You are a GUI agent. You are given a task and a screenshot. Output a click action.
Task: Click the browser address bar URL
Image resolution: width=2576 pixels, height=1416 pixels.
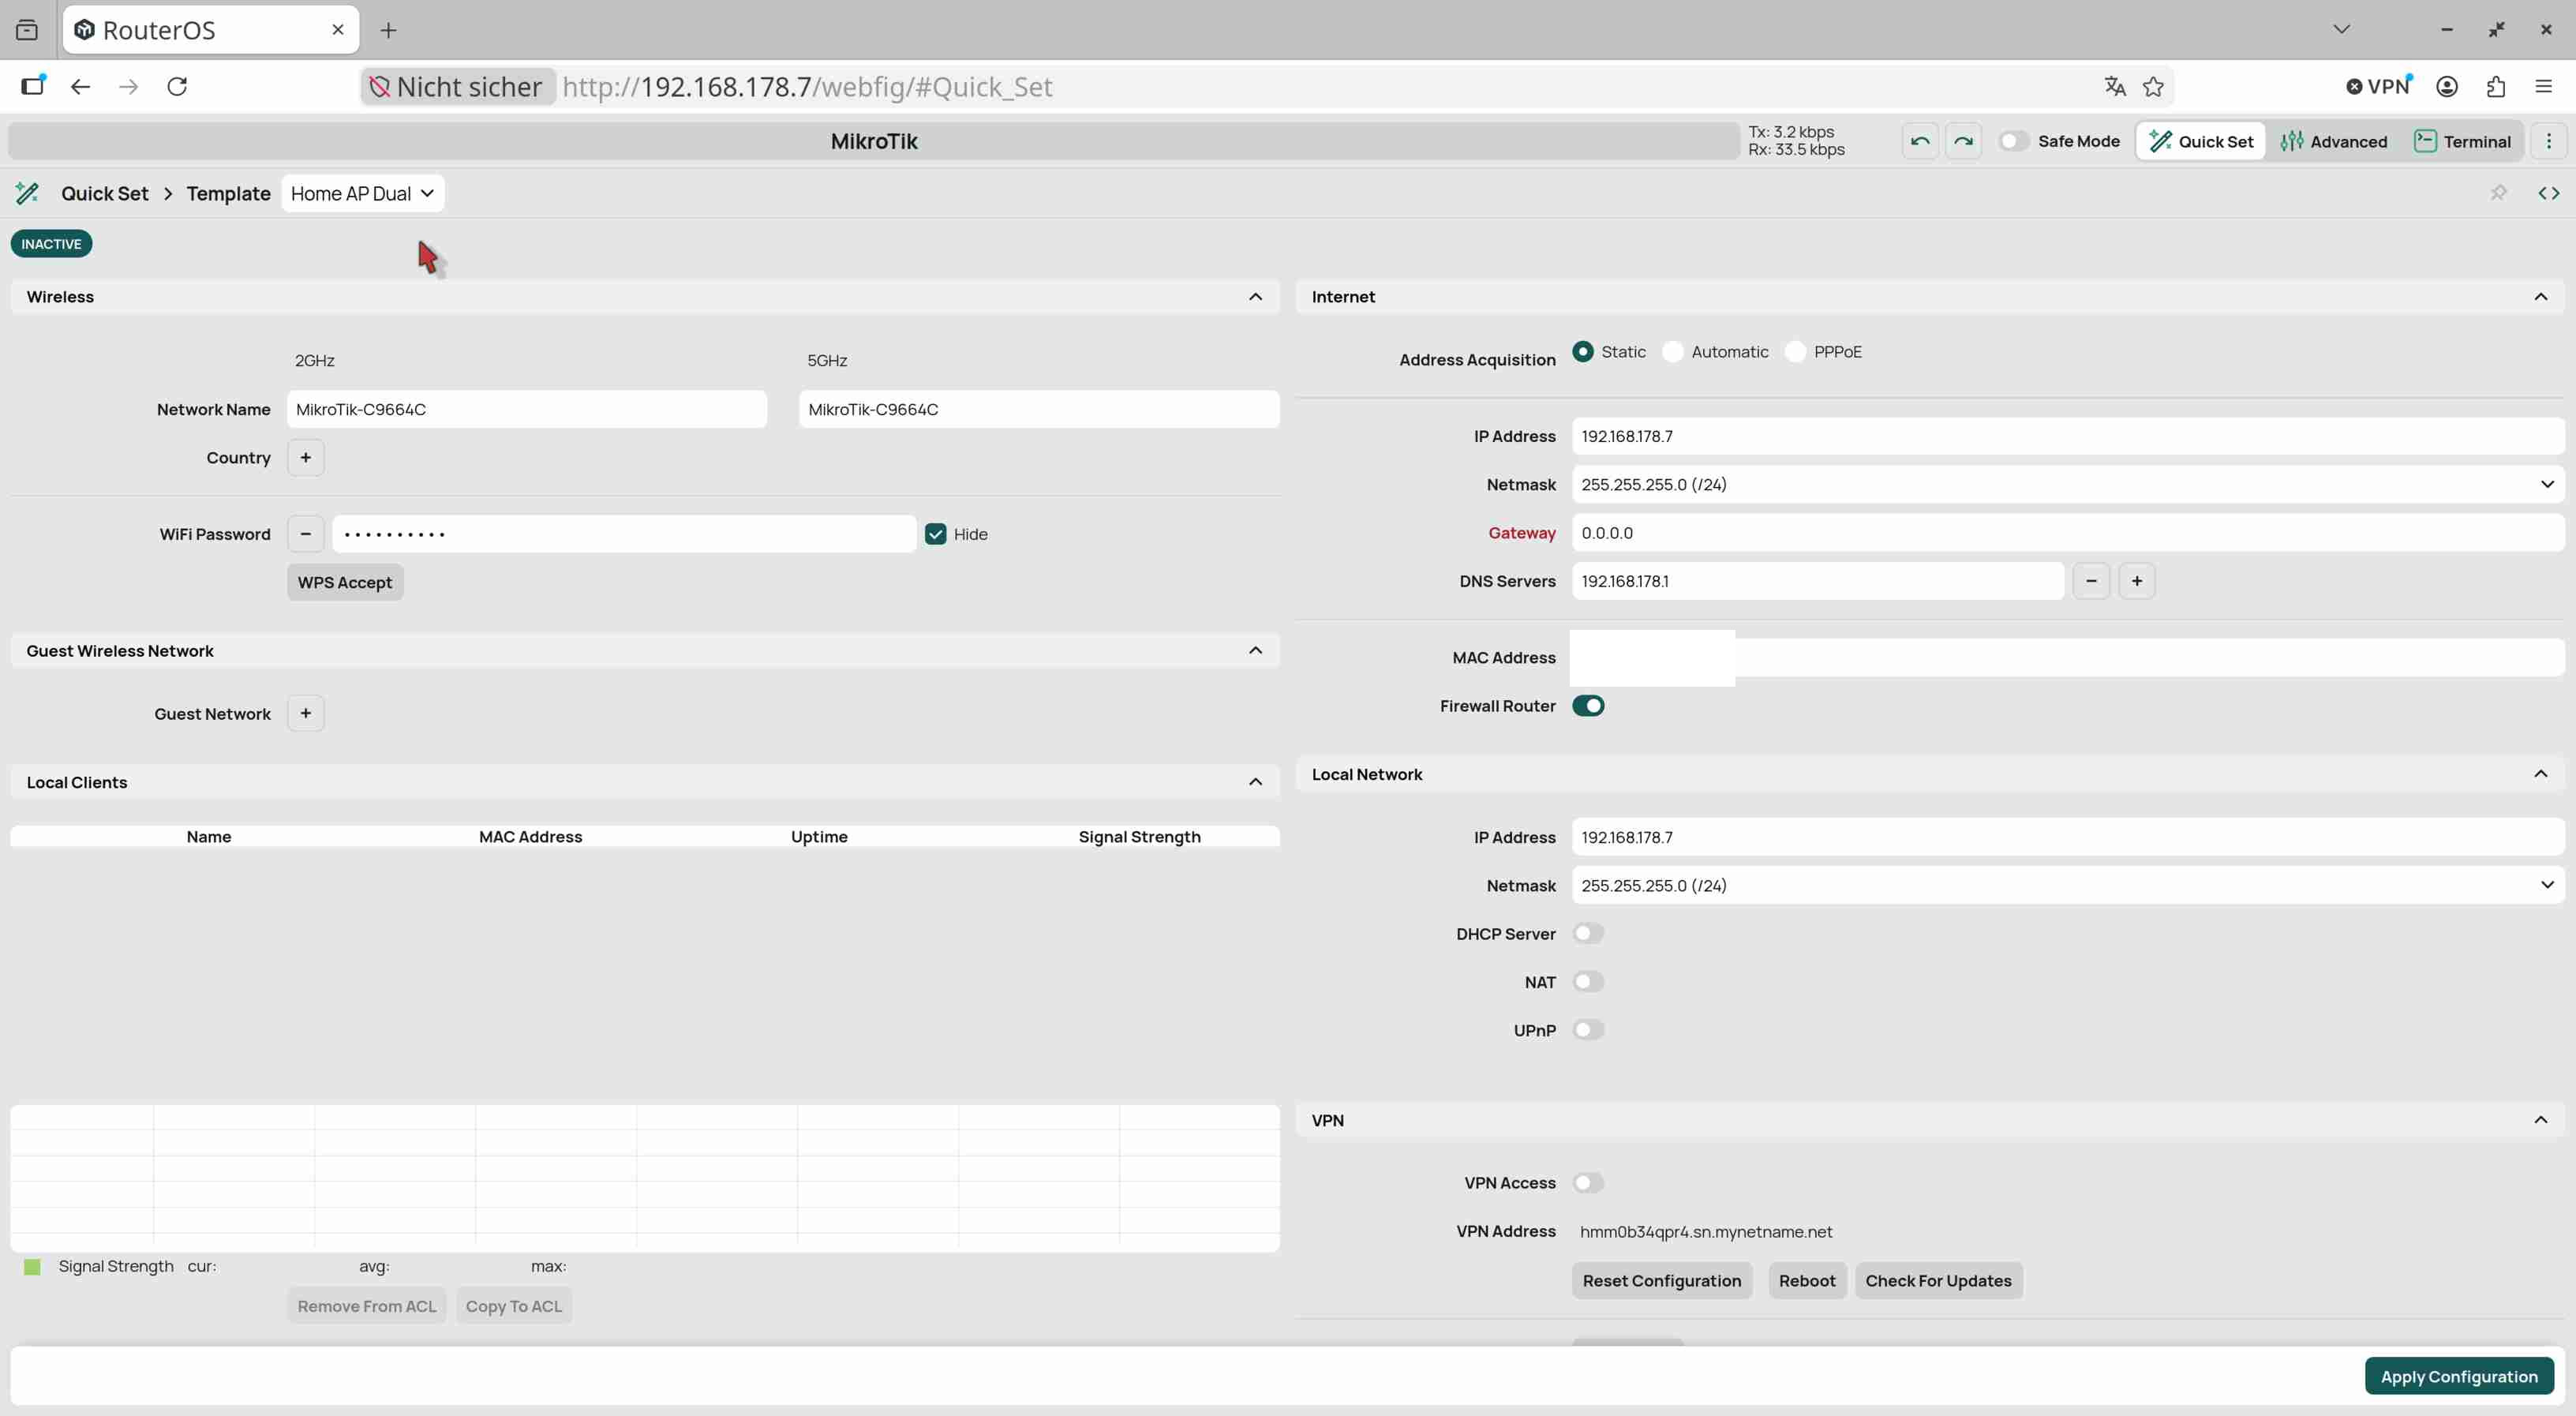(x=807, y=86)
